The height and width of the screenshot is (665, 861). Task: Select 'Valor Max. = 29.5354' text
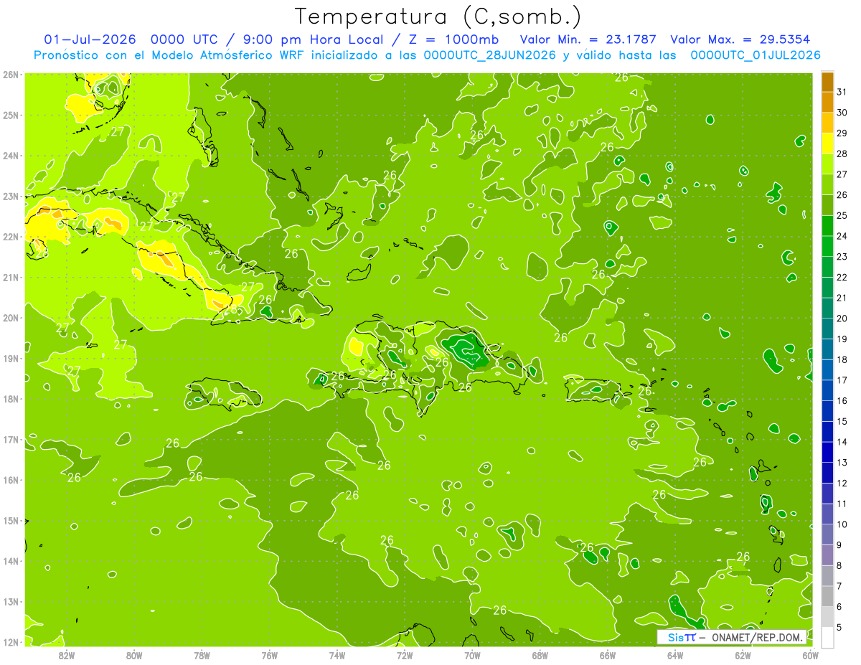(x=740, y=39)
